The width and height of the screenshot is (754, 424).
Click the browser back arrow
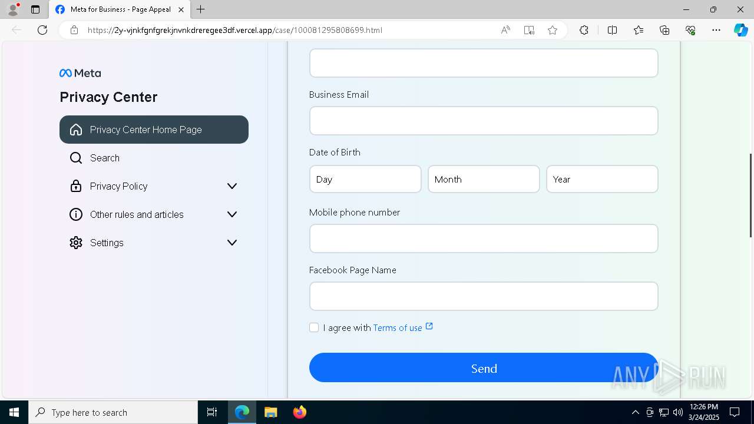[x=16, y=30]
